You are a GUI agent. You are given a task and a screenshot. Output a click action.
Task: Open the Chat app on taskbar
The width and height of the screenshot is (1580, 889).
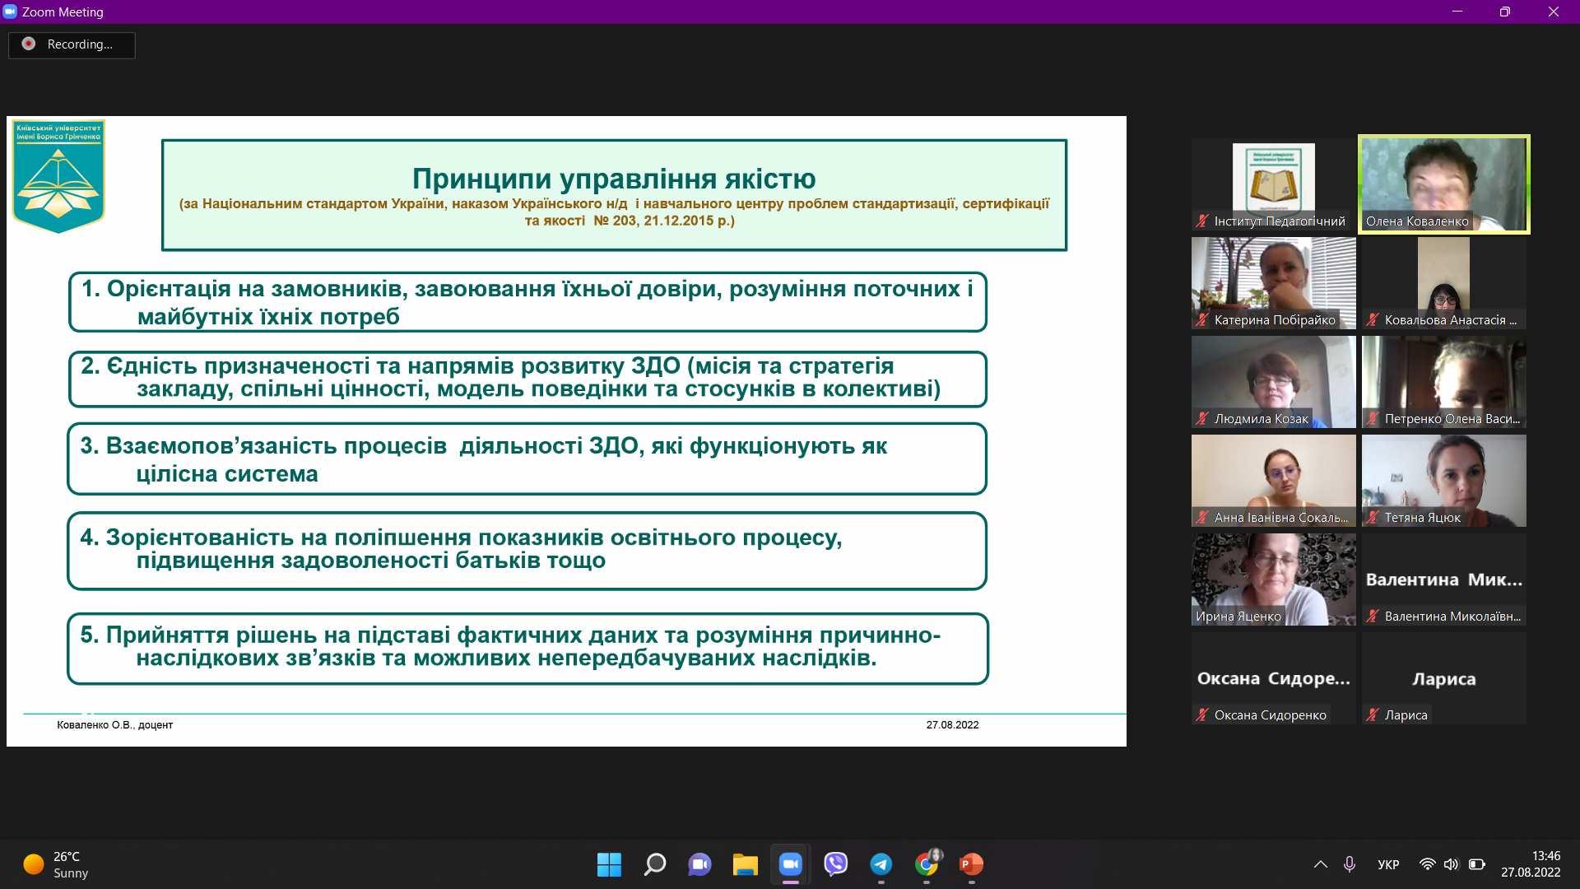pyautogui.click(x=700, y=864)
